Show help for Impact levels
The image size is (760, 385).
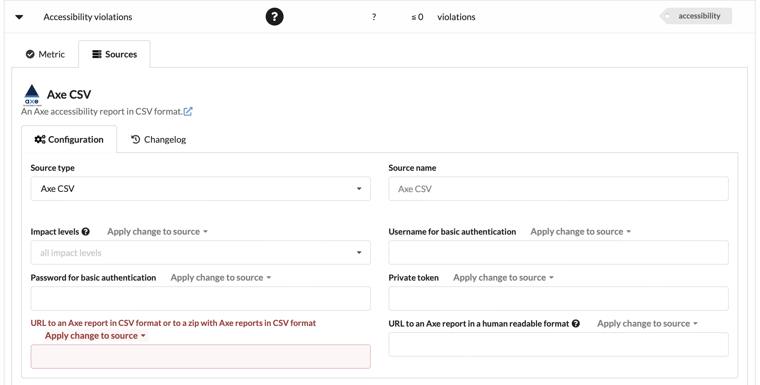pos(86,232)
